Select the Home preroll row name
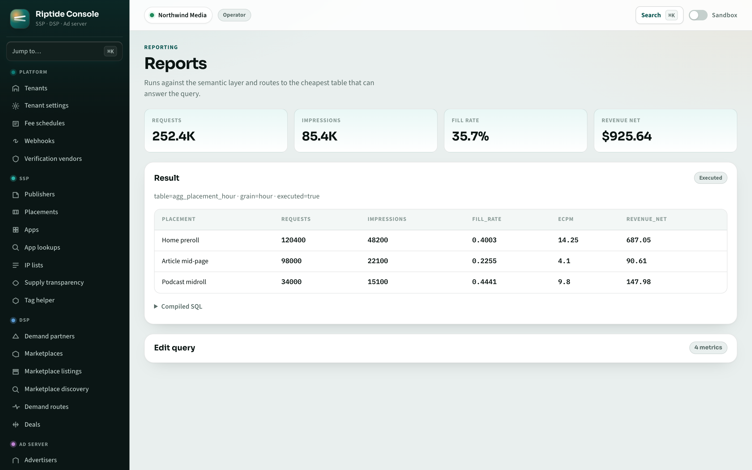The image size is (752, 470). pos(180,240)
